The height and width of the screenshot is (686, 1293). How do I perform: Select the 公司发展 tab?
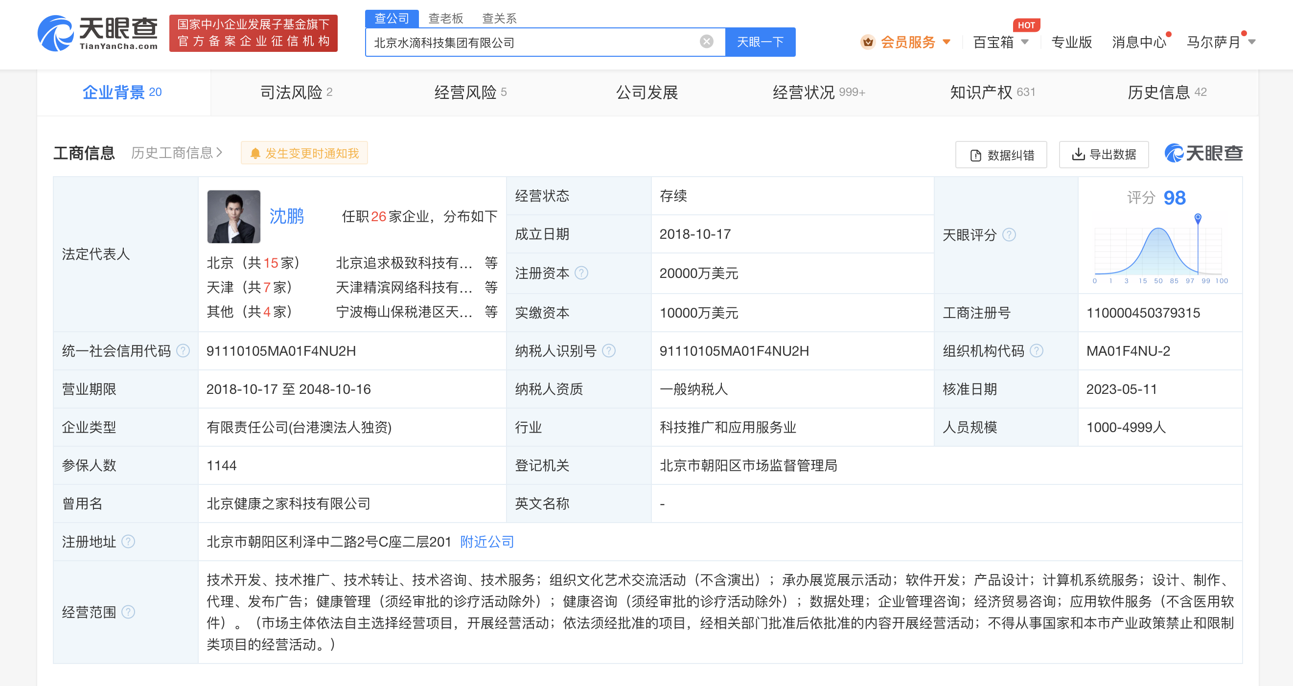[646, 92]
